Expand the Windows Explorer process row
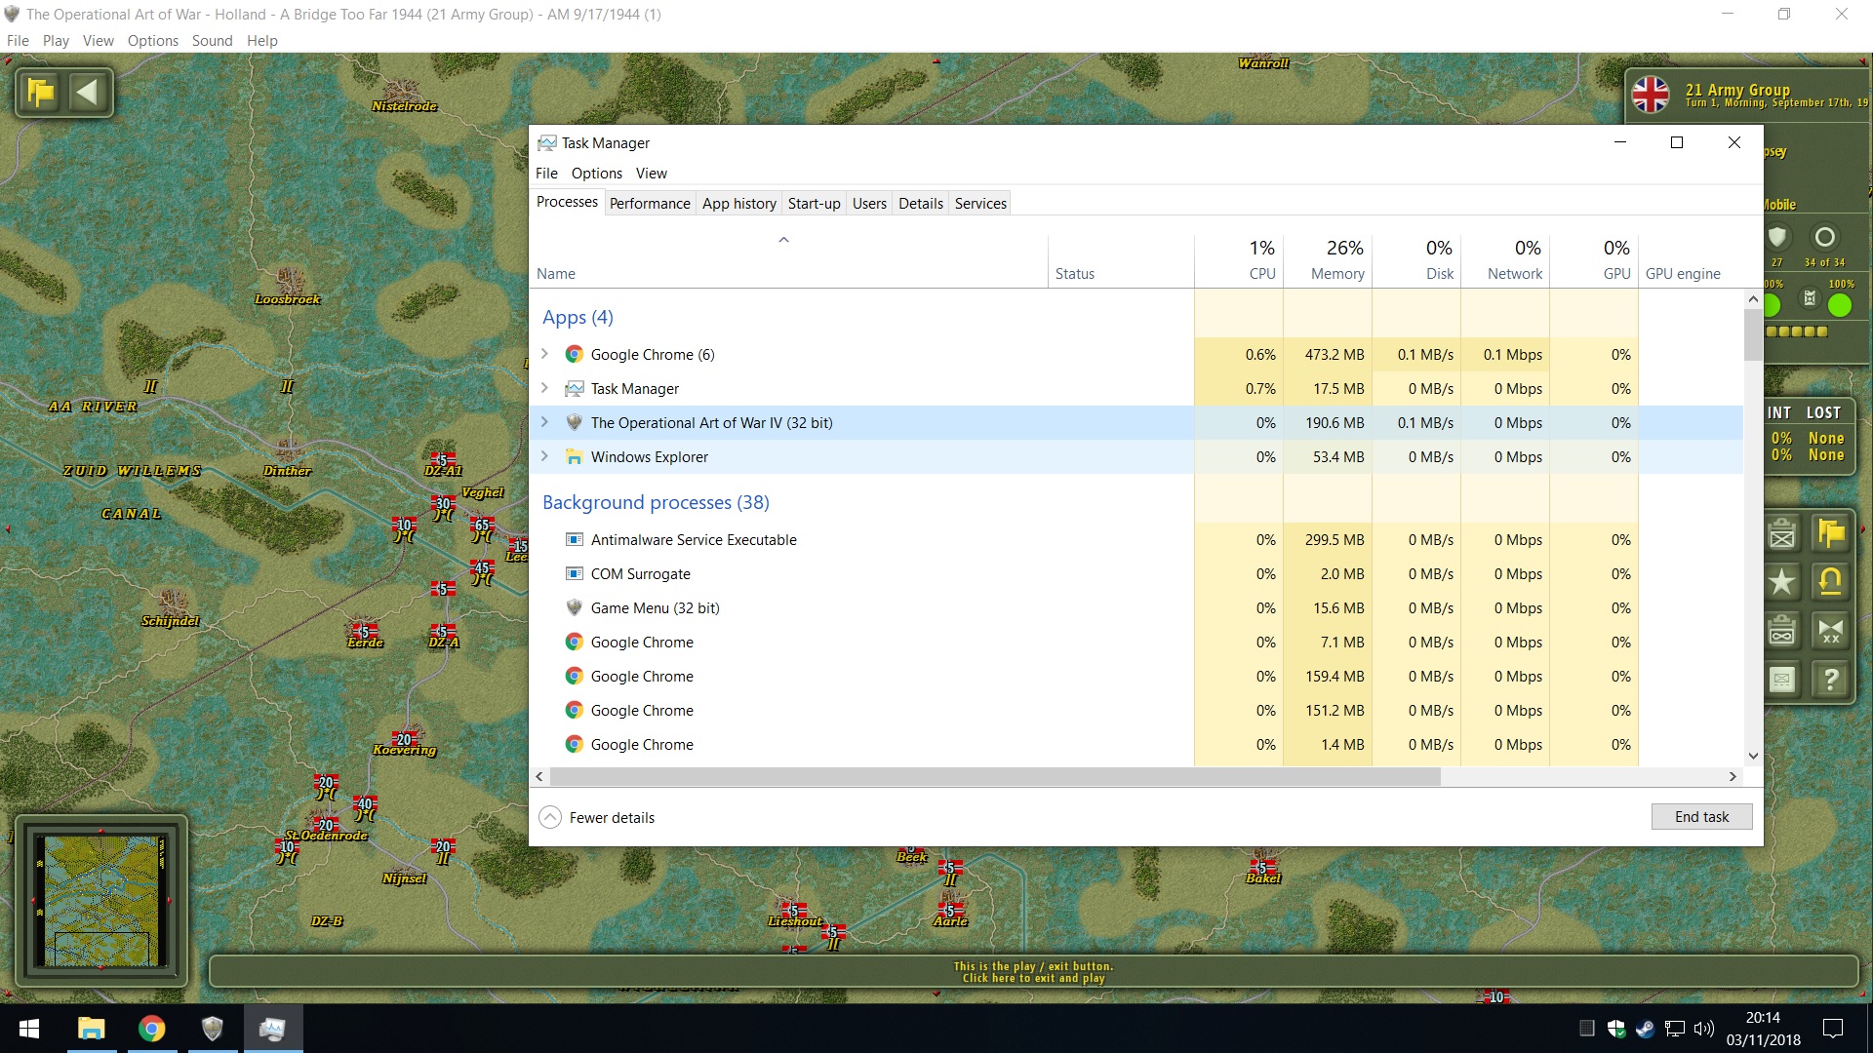The image size is (1873, 1053). 545,456
